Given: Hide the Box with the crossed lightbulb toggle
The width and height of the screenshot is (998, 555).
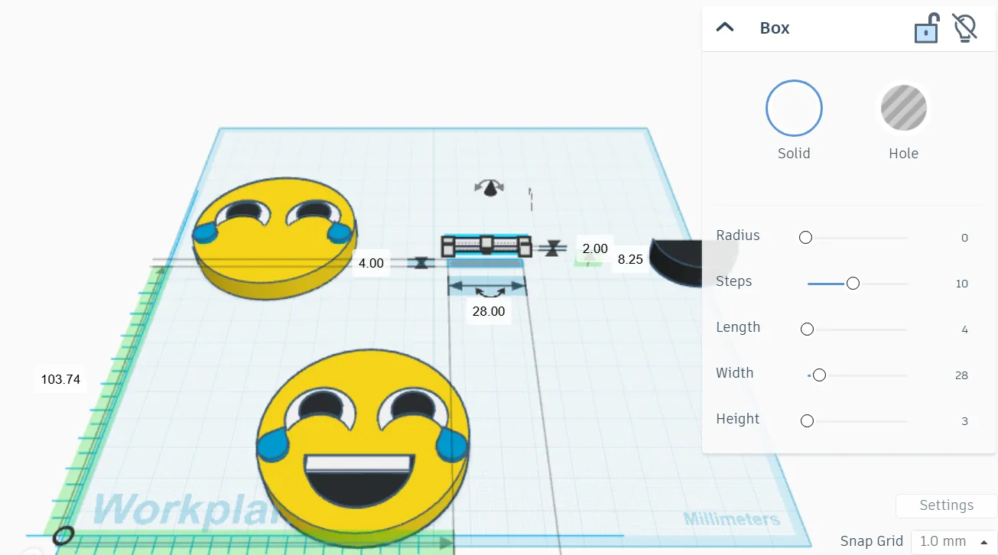Looking at the screenshot, I should click(x=964, y=27).
